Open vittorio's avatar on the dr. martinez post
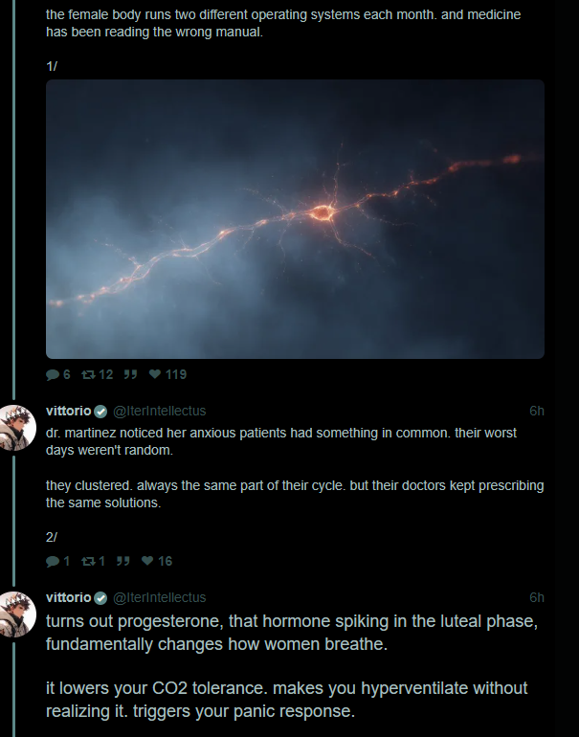The image size is (579, 737). [17, 428]
